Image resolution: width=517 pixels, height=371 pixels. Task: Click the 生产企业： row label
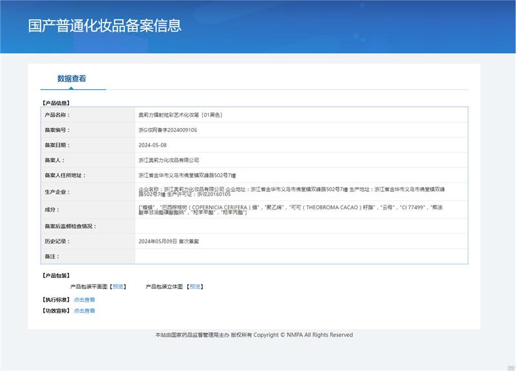[58, 192]
